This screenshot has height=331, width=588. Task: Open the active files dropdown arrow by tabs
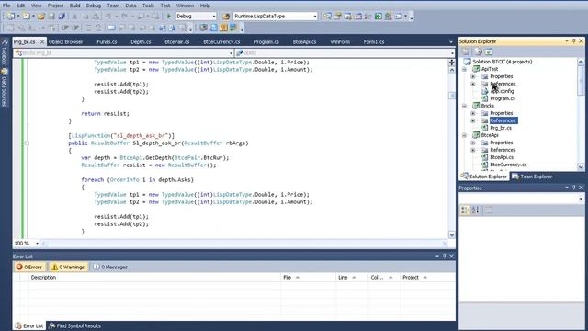451,41
